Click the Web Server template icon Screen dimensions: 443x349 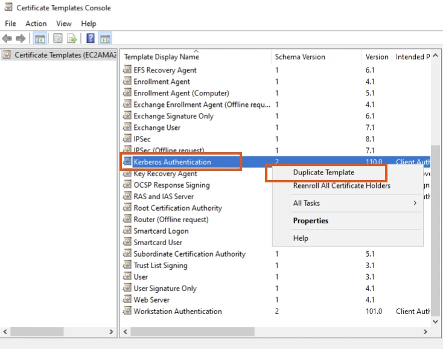127,299
